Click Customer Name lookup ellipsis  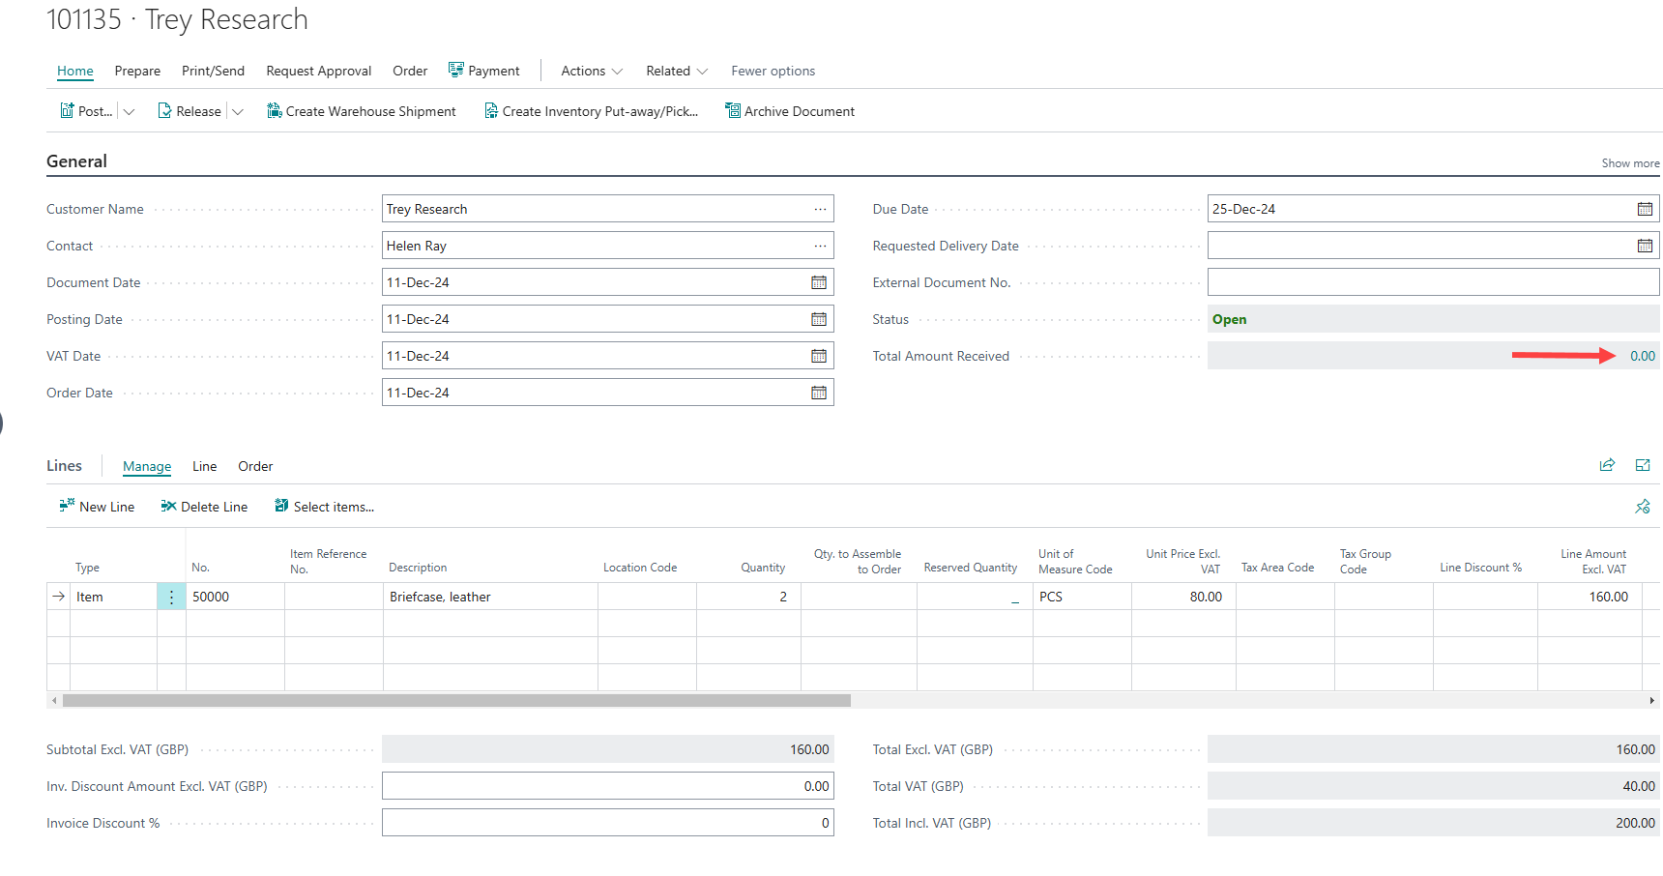(x=819, y=209)
